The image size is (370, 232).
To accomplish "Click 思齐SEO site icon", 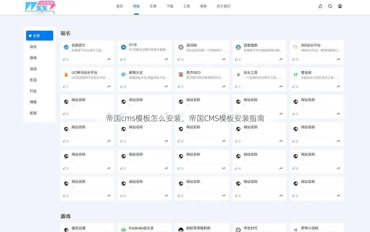I will 181,75.
